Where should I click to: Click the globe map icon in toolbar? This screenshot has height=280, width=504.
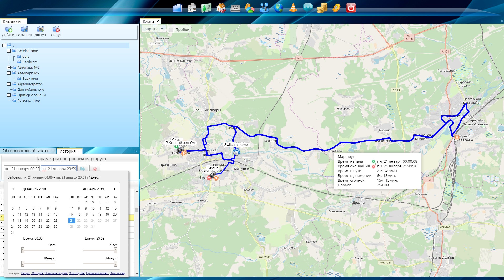(x=279, y=8)
